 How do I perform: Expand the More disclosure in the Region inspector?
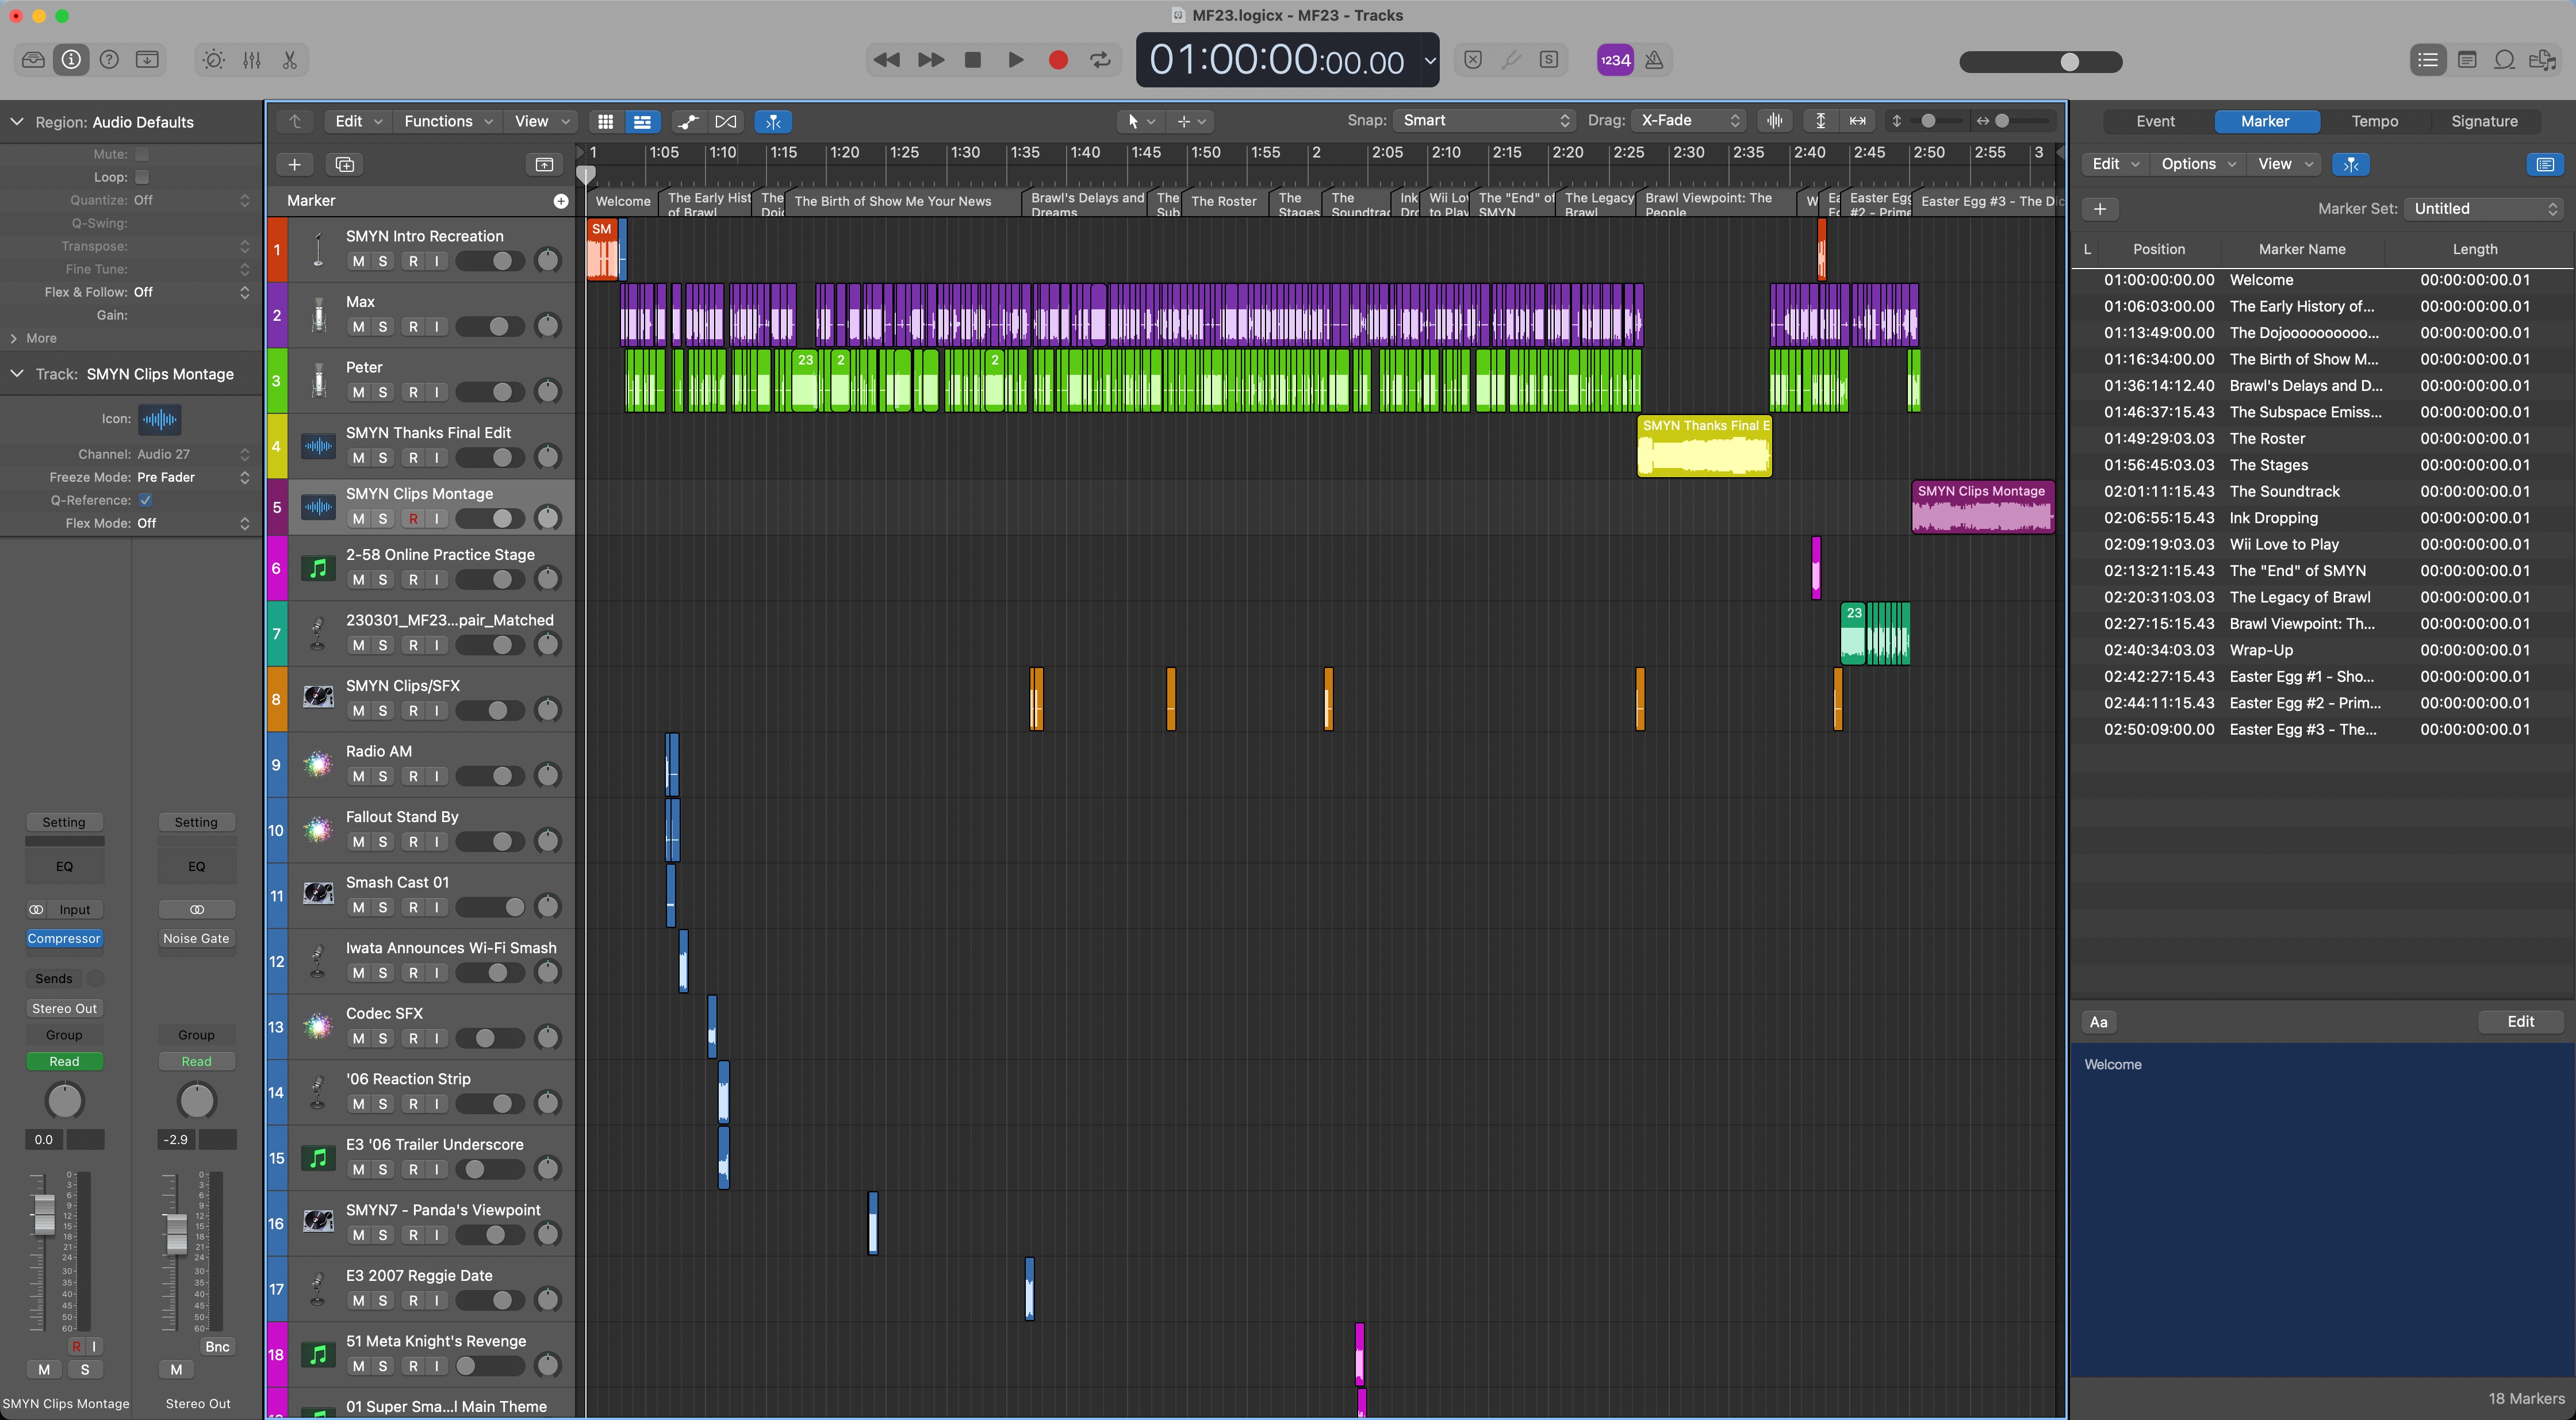pyautogui.click(x=14, y=338)
